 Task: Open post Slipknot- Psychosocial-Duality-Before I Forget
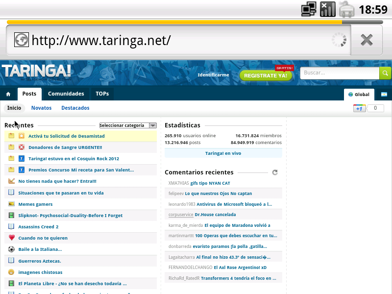(71, 216)
